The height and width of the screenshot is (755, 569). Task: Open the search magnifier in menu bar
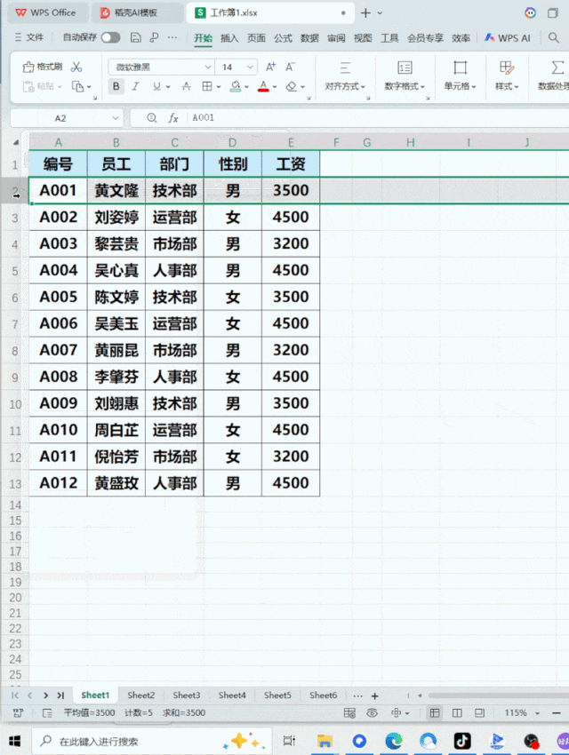pos(554,37)
